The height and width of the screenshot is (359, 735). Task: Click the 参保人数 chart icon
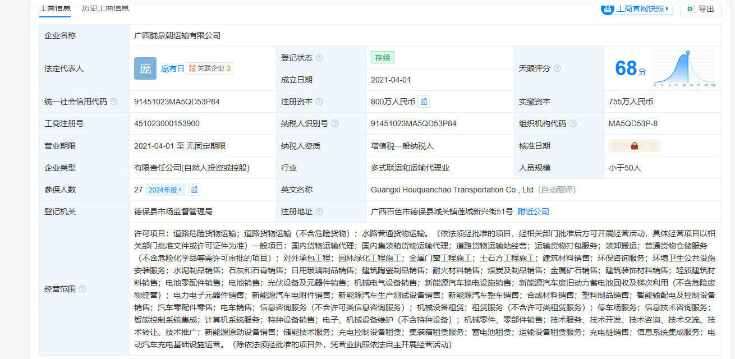click(194, 190)
